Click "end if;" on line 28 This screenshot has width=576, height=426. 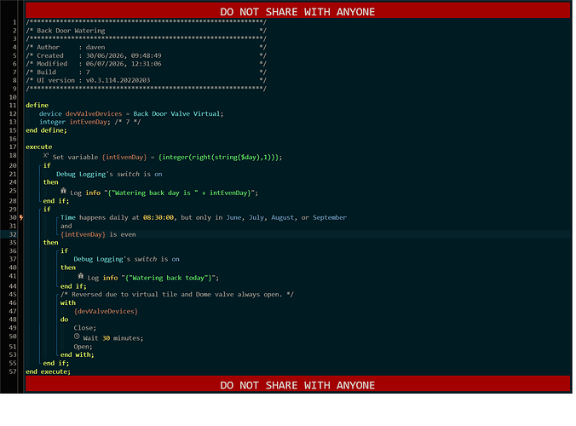(56, 201)
